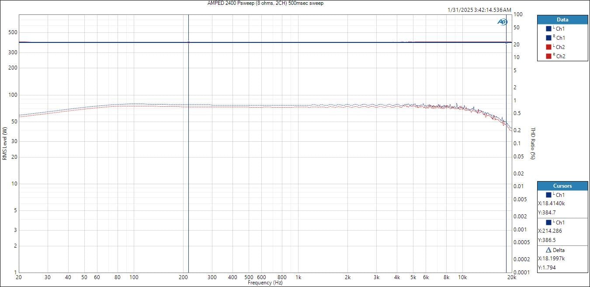Click the AMPED 2400 Psweep graph title

pyautogui.click(x=265, y=3)
